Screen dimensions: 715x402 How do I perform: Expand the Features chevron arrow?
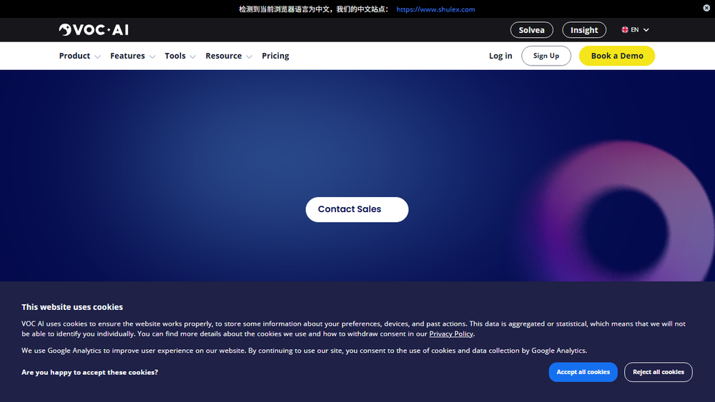pyautogui.click(x=152, y=57)
